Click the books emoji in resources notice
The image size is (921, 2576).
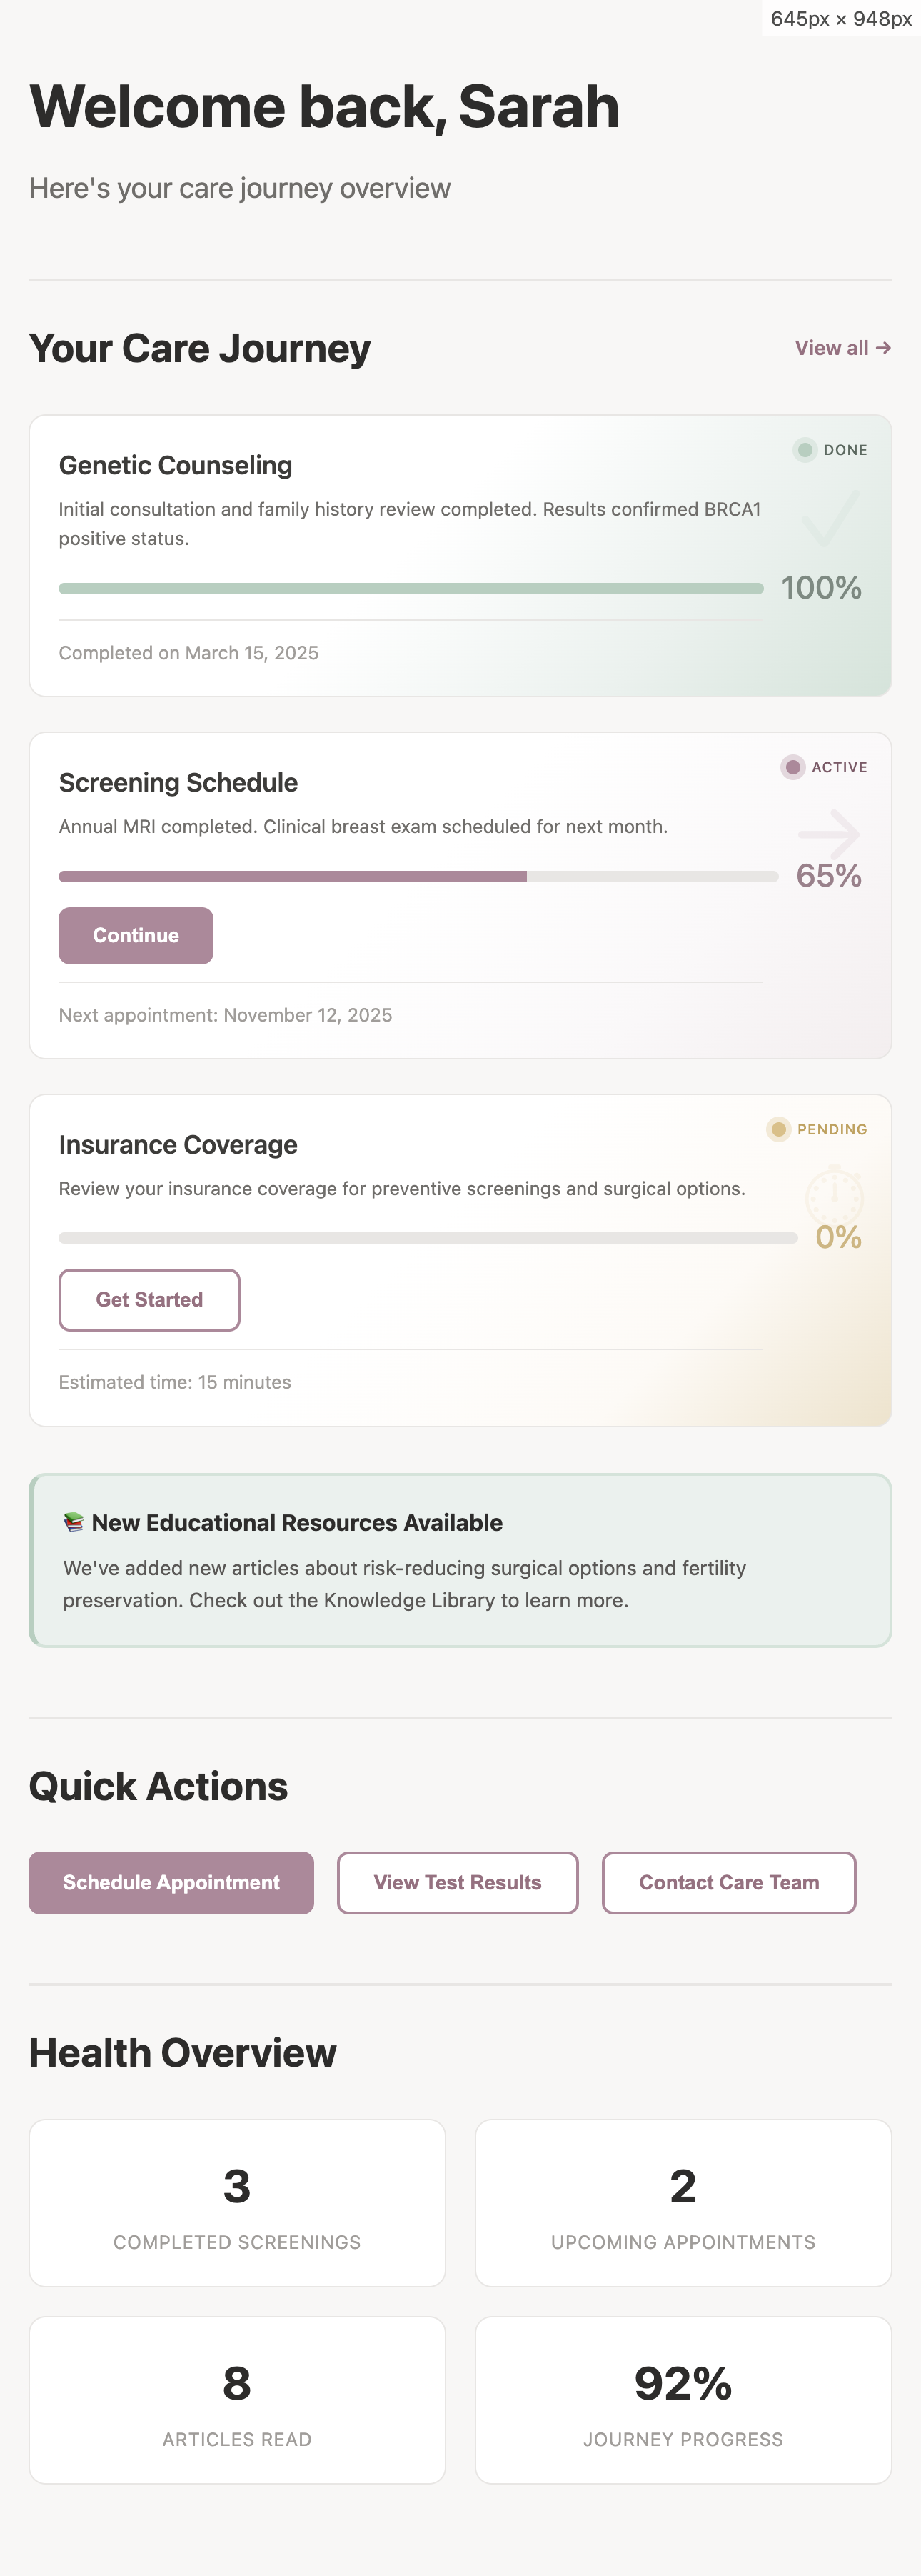click(x=73, y=1522)
